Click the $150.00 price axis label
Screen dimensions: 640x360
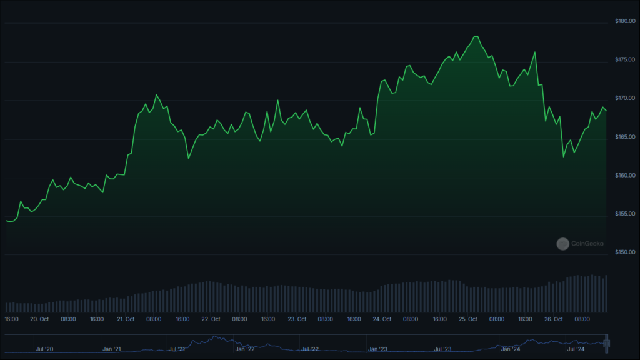click(625, 252)
